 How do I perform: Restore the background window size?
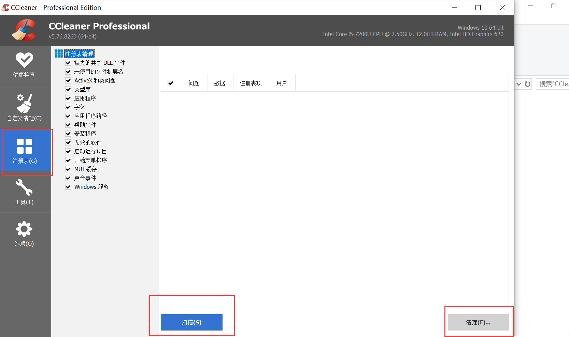554,6
